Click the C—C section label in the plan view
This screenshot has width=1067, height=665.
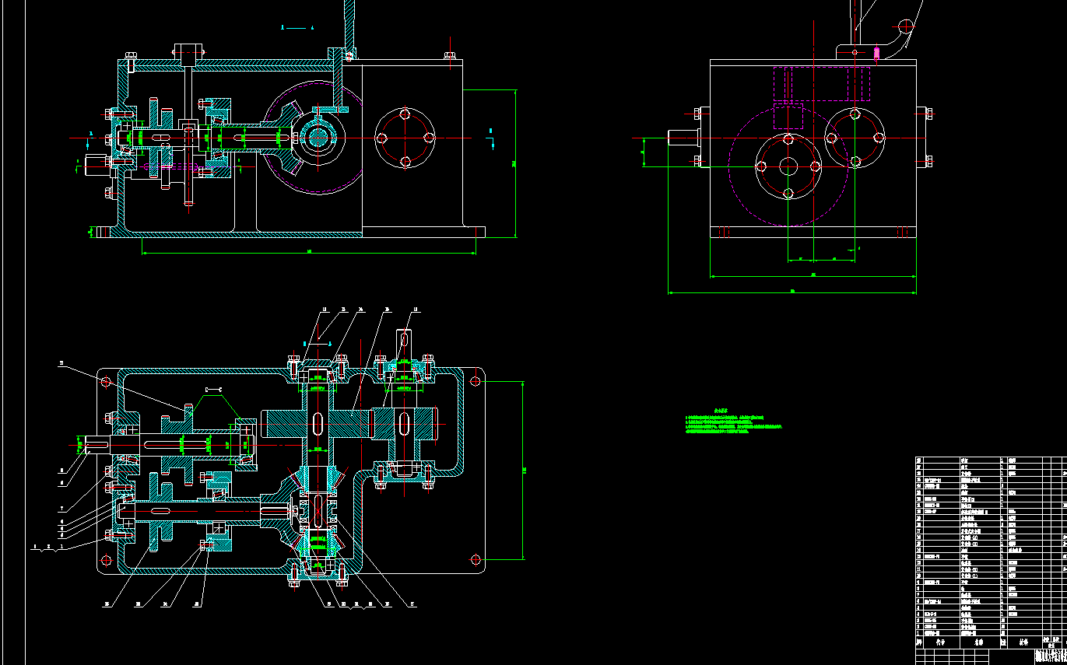click(214, 390)
